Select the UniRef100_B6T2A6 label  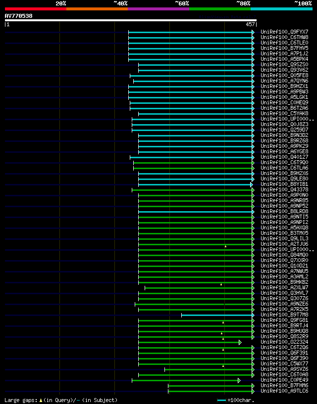(284, 108)
